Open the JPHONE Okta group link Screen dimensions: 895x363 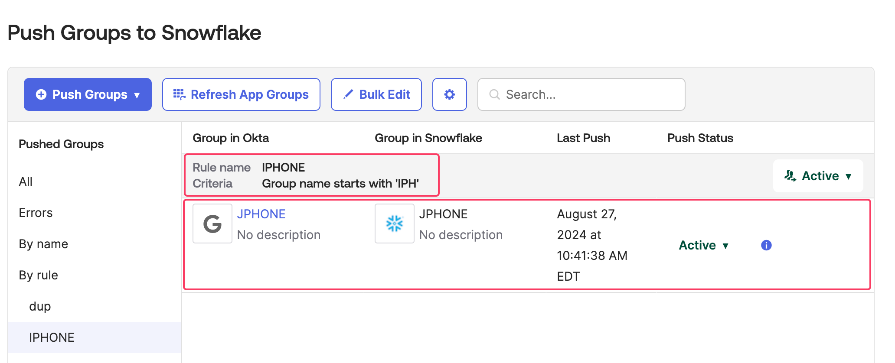click(261, 214)
